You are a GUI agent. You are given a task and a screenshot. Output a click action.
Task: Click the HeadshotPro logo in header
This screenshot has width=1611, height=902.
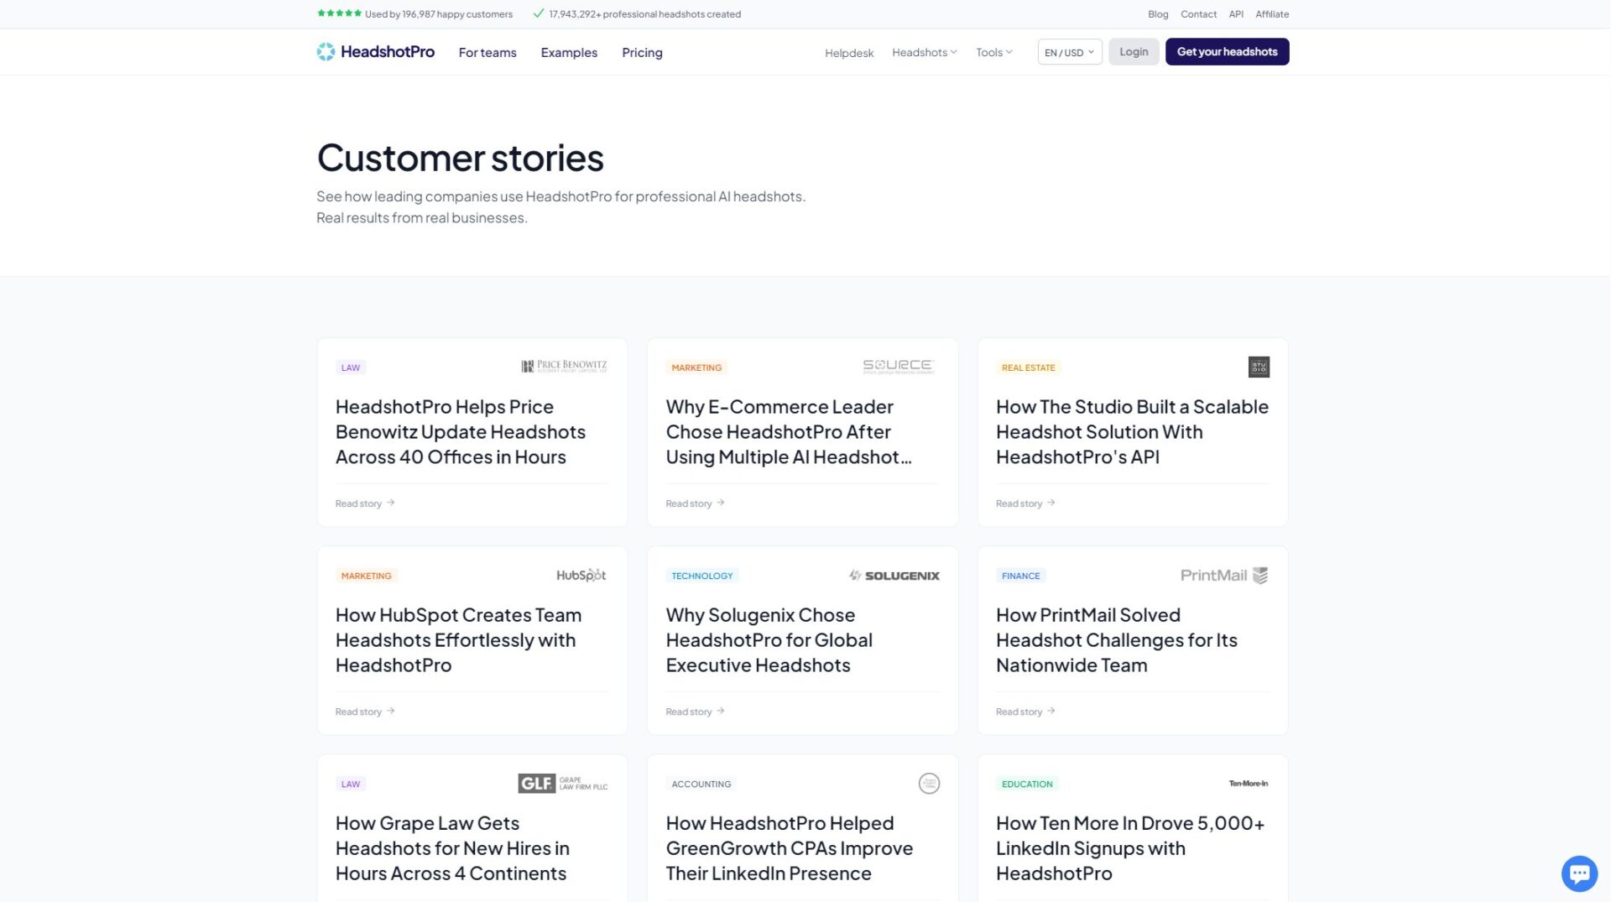point(375,52)
